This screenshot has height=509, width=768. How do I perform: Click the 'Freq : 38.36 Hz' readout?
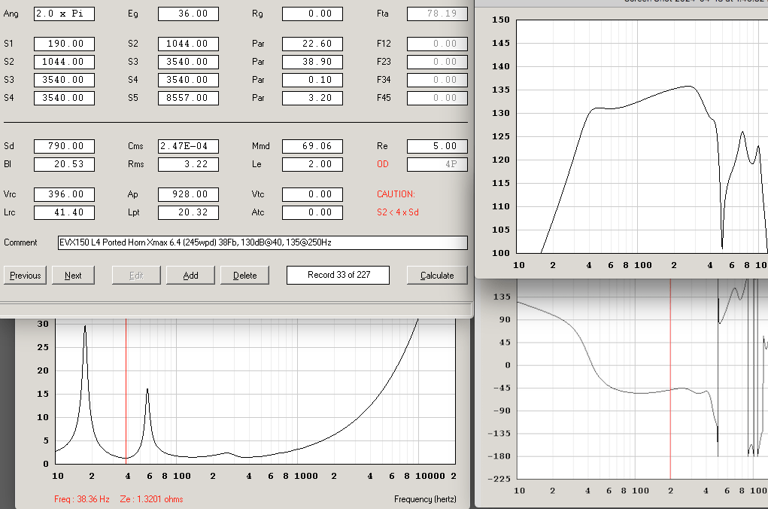coord(82,499)
